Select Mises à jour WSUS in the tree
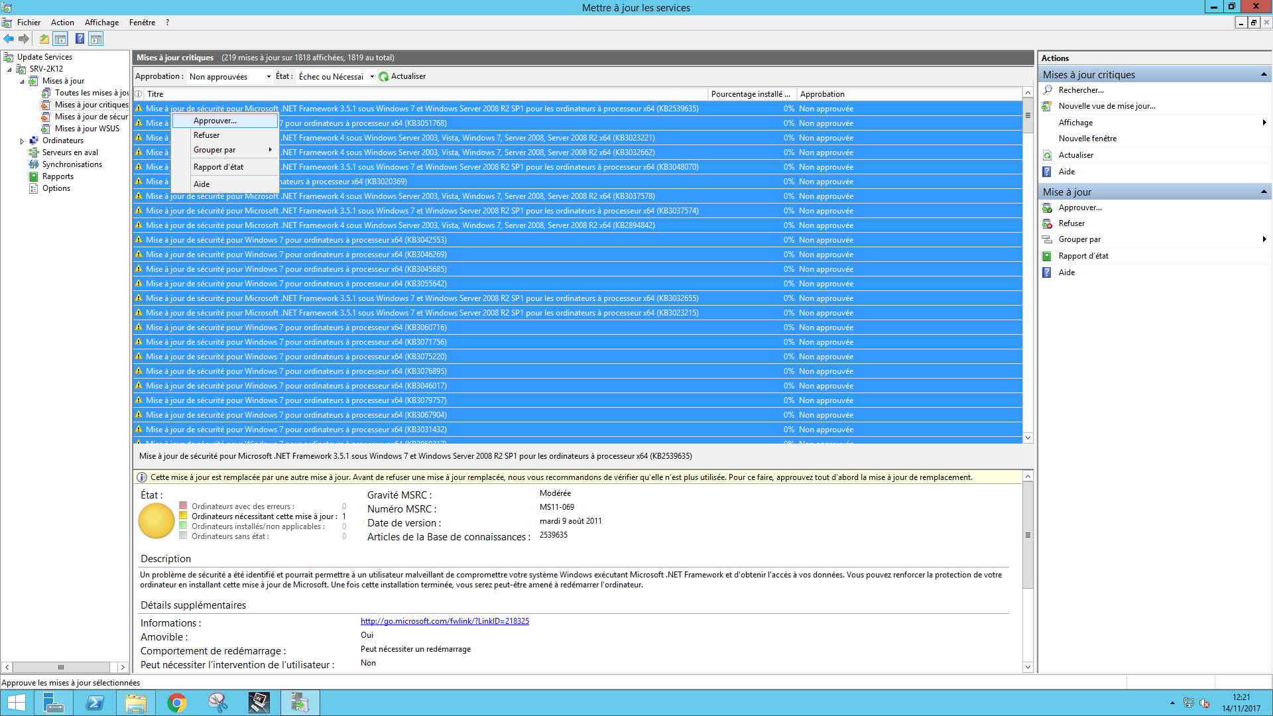 click(x=87, y=129)
